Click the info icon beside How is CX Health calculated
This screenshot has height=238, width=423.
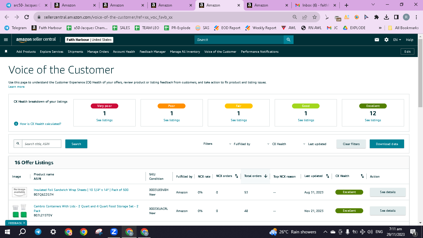pyautogui.click(x=16, y=124)
